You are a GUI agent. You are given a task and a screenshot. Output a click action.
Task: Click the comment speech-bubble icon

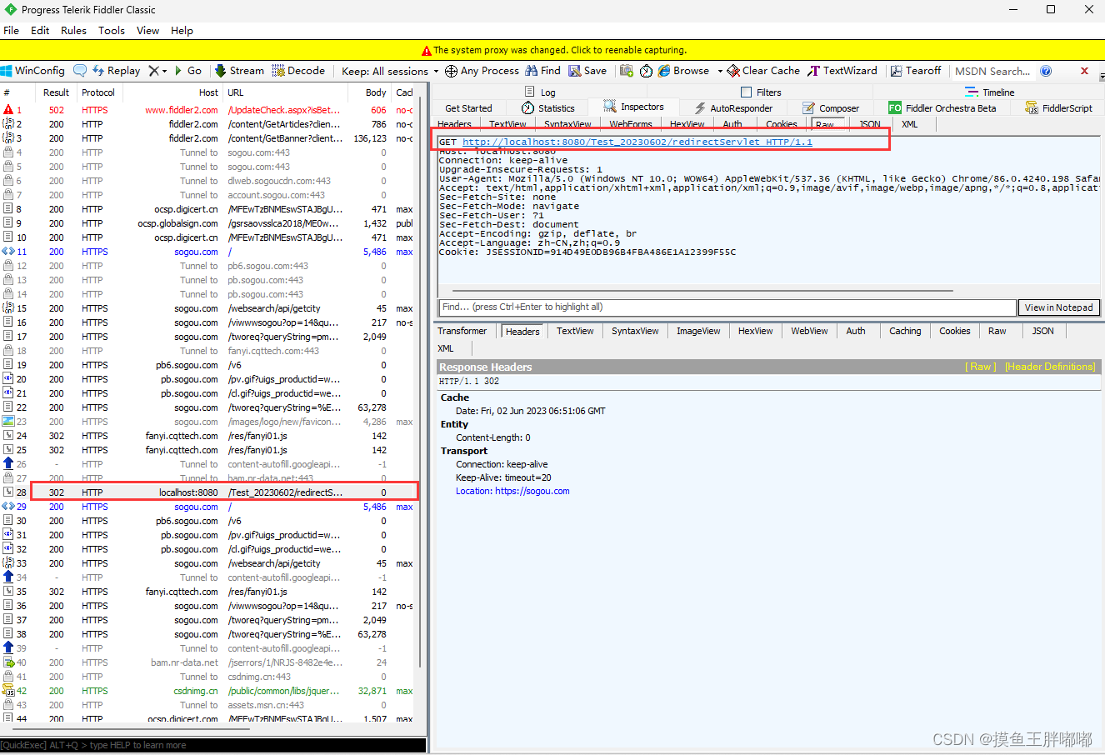pos(80,71)
